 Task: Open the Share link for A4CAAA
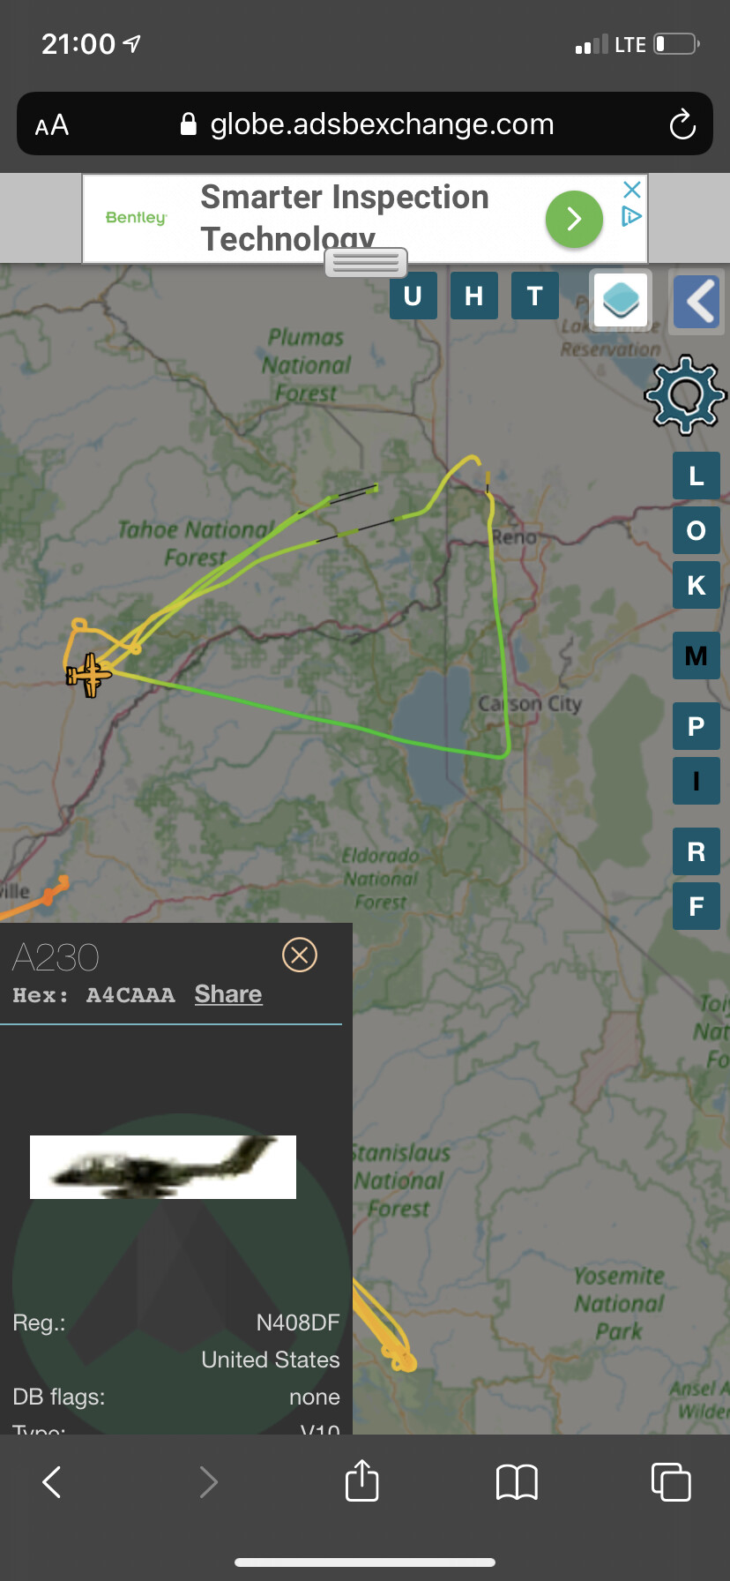coord(228,994)
